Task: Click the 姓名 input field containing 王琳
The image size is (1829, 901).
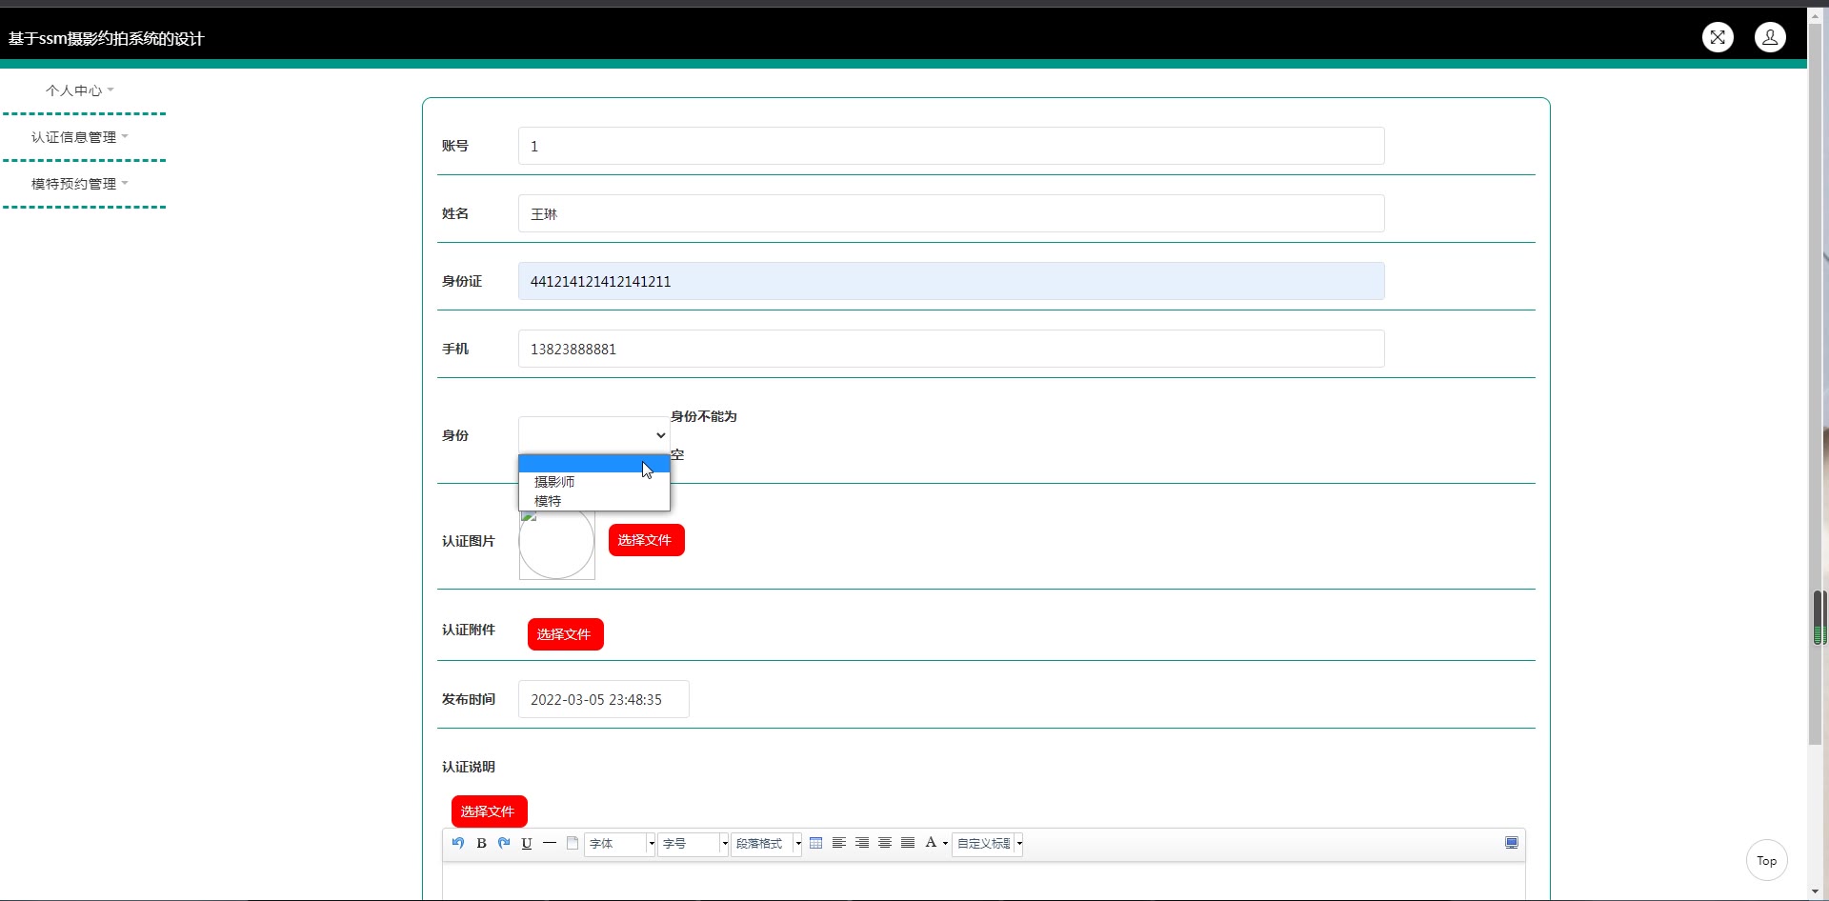Action: (x=952, y=213)
